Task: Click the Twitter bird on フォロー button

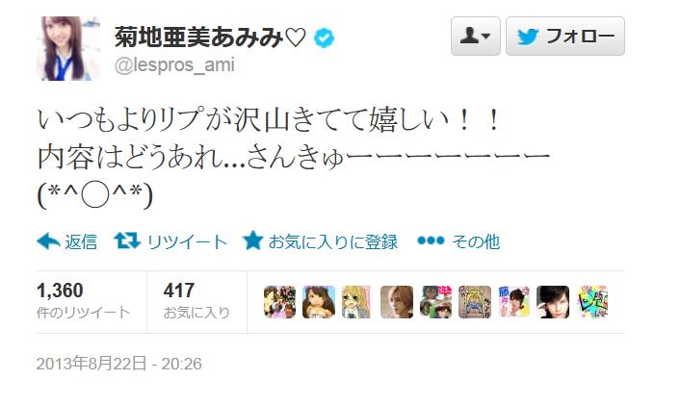Action: pyautogui.click(x=528, y=37)
